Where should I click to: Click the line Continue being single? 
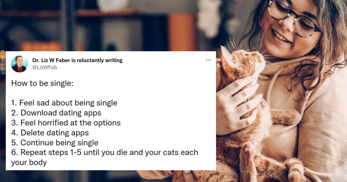click(x=55, y=143)
